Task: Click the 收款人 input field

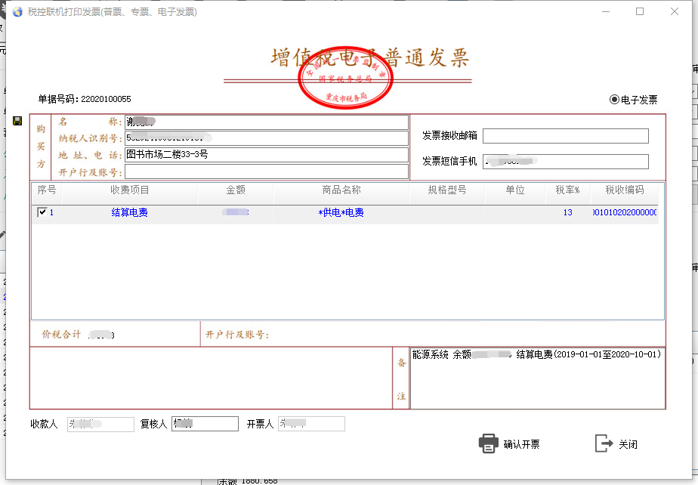Action: tap(100, 424)
